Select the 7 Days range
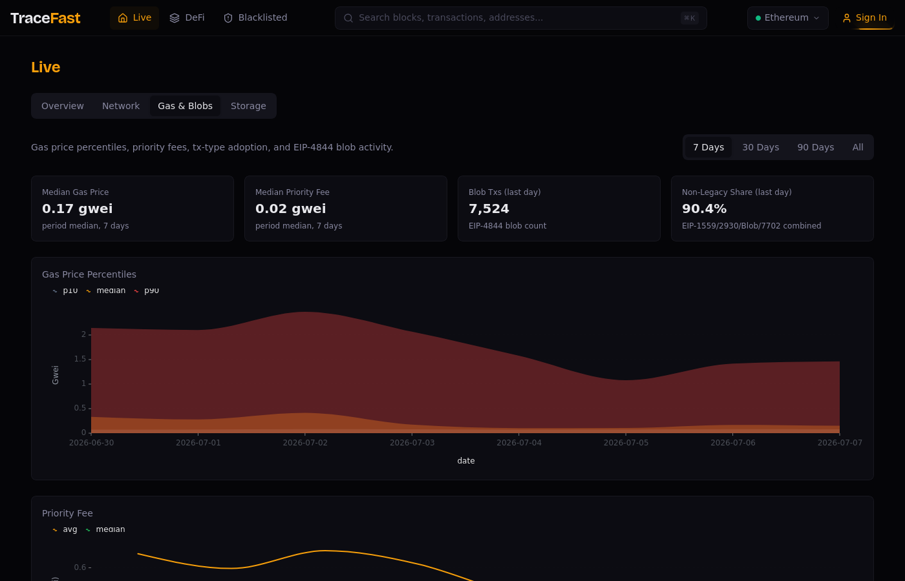905x581 pixels. point(708,147)
